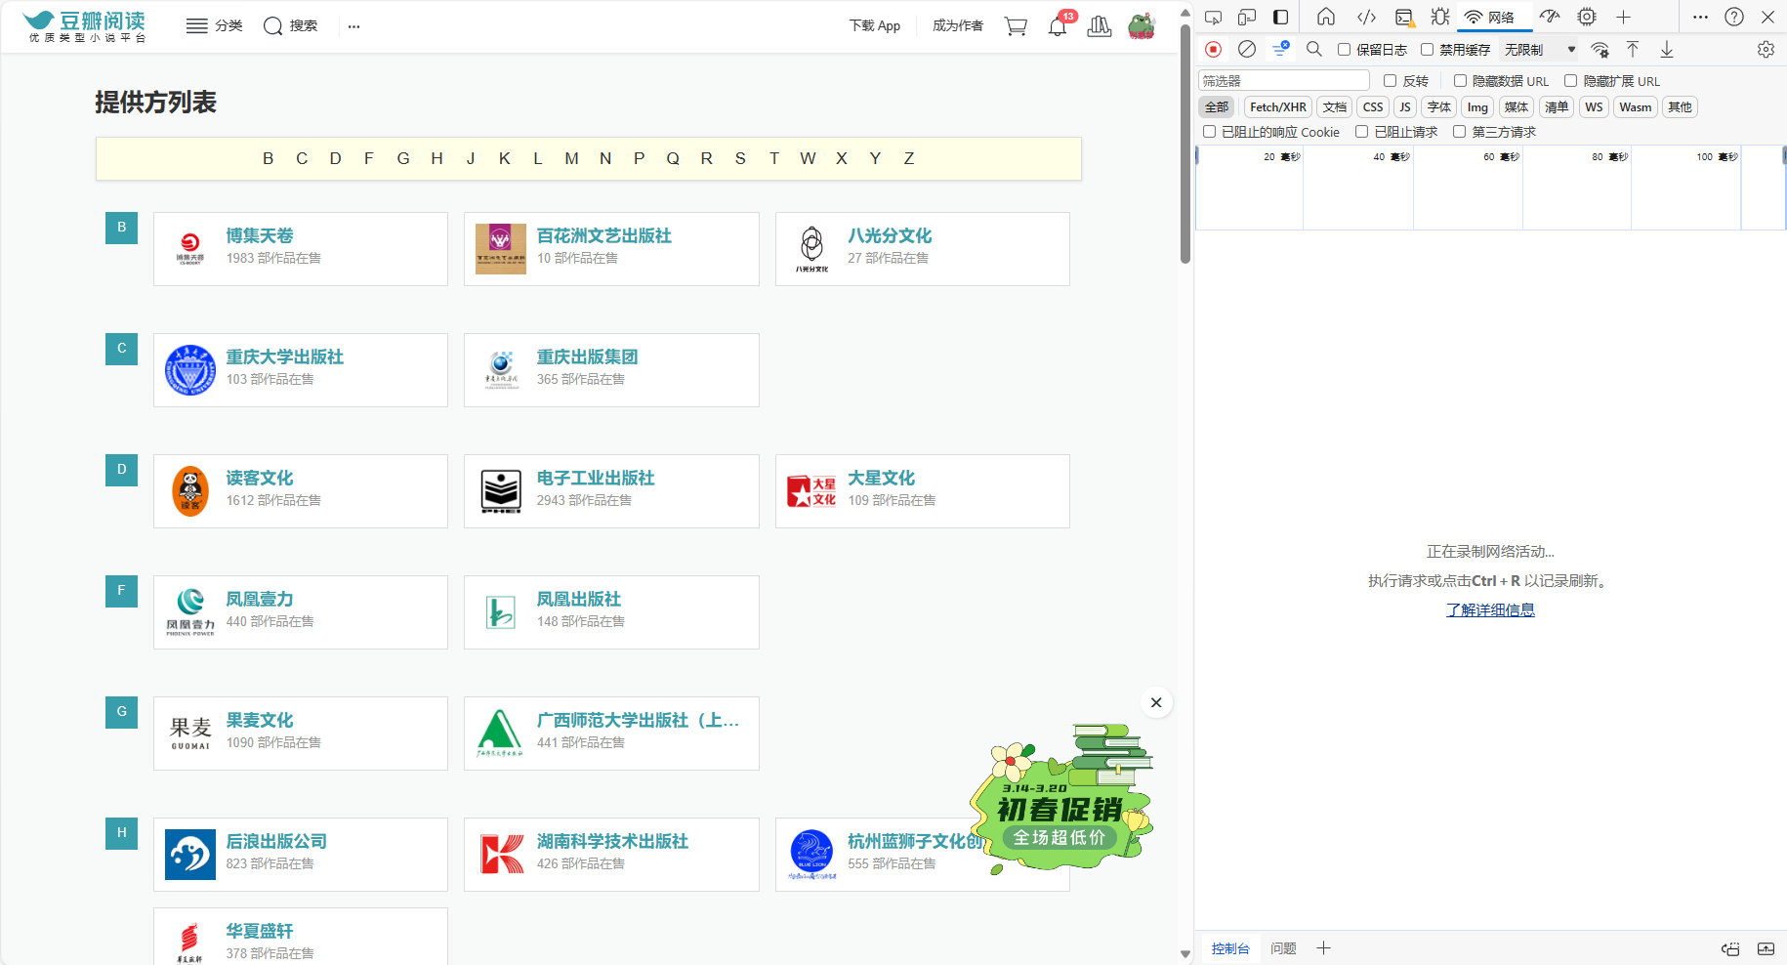The width and height of the screenshot is (1787, 965).
Task: Filter requests by JS
Action: 1405,107
